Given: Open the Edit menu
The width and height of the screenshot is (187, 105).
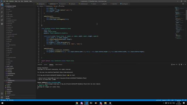Looking at the screenshot, I should [7, 1].
